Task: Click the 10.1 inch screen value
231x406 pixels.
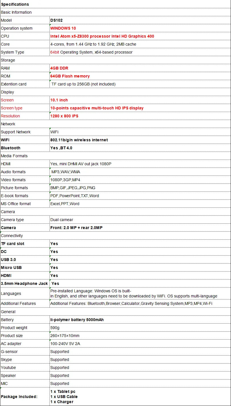Action: tap(140, 100)
